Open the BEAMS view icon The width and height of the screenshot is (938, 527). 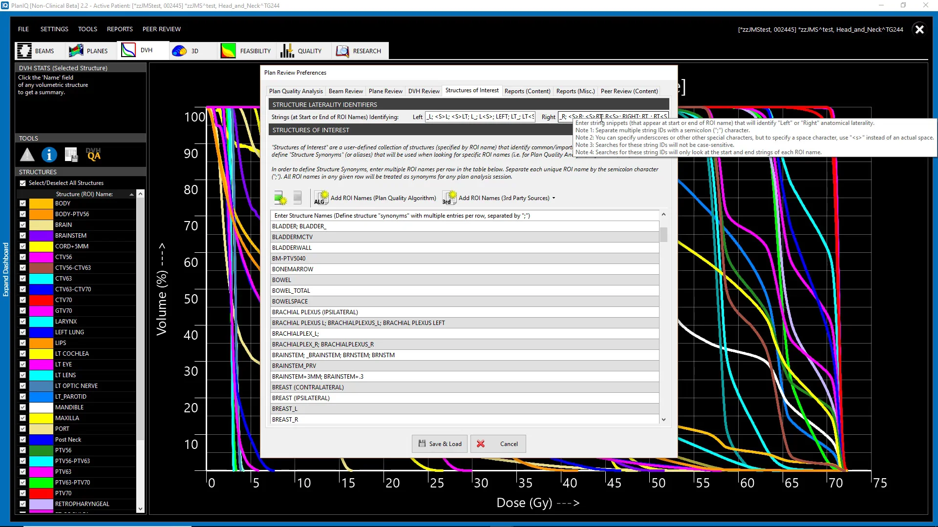click(x=24, y=51)
